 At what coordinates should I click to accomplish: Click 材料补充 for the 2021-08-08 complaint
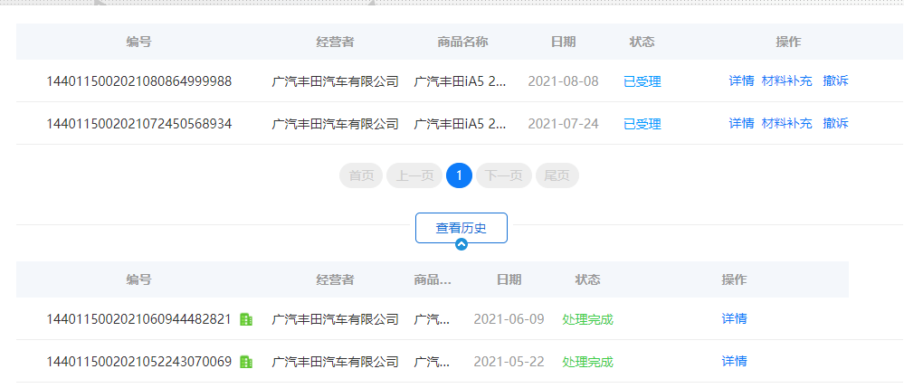(x=787, y=81)
